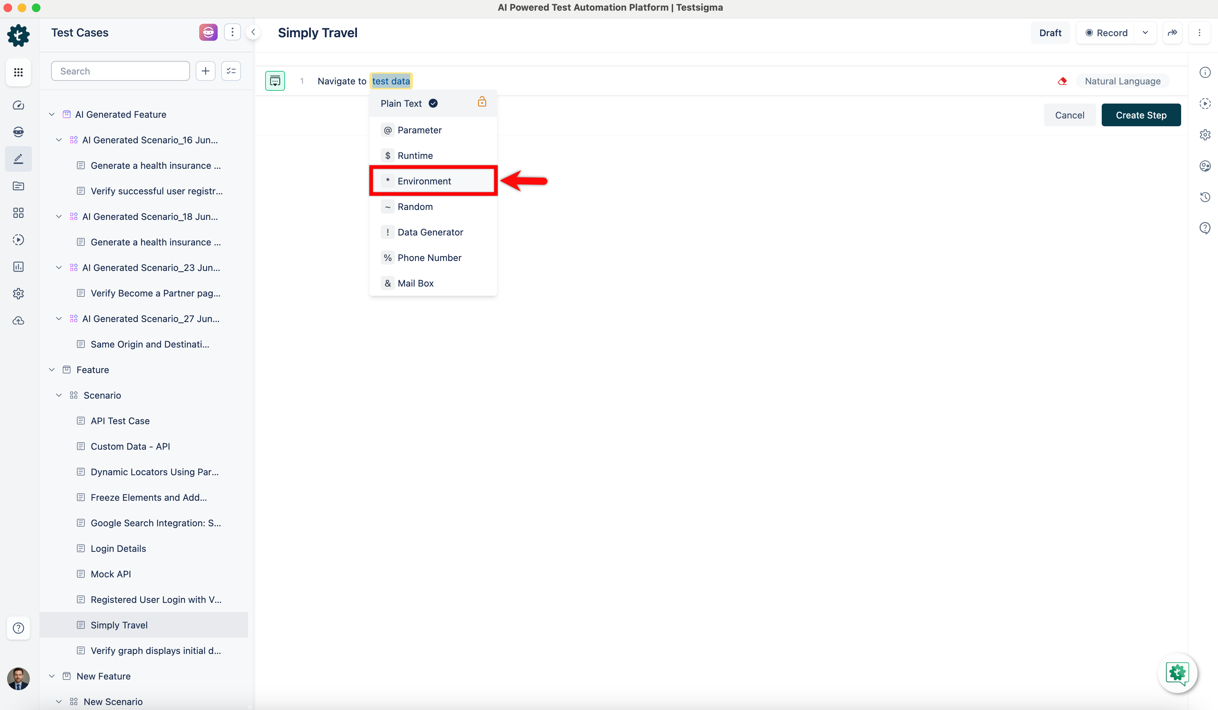Toggle the multi-select checklist button near search

231,71
